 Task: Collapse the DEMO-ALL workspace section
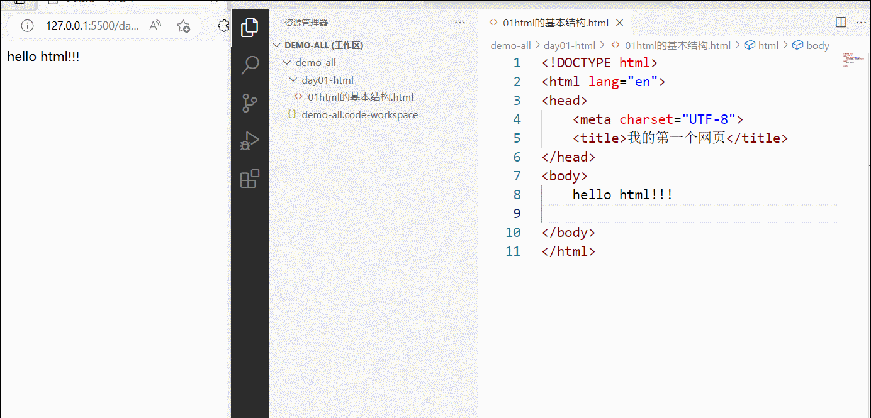[277, 45]
